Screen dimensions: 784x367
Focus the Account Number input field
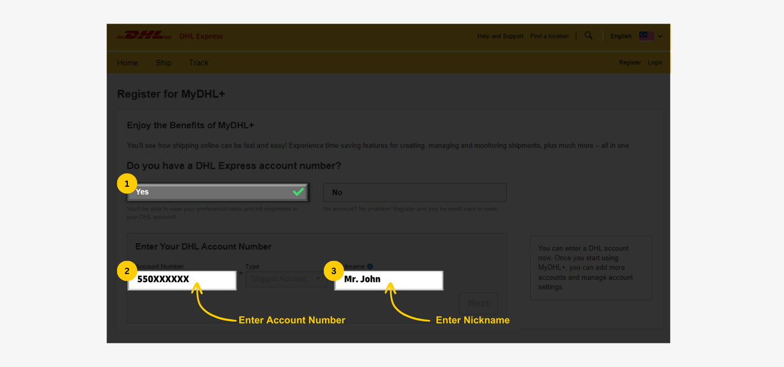tap(182, 280)
